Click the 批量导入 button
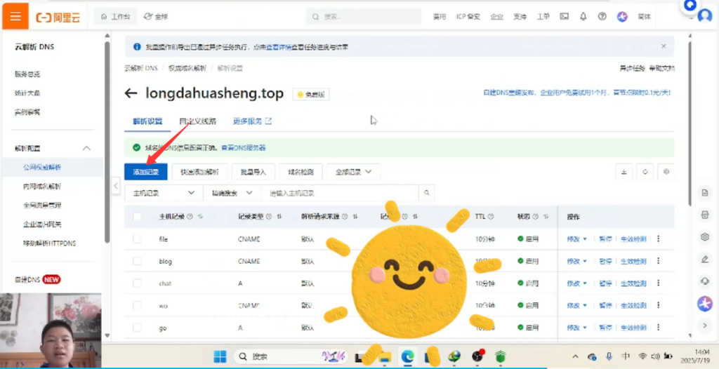719x369 pixels. pyautogui.click(x=253, y=172)
